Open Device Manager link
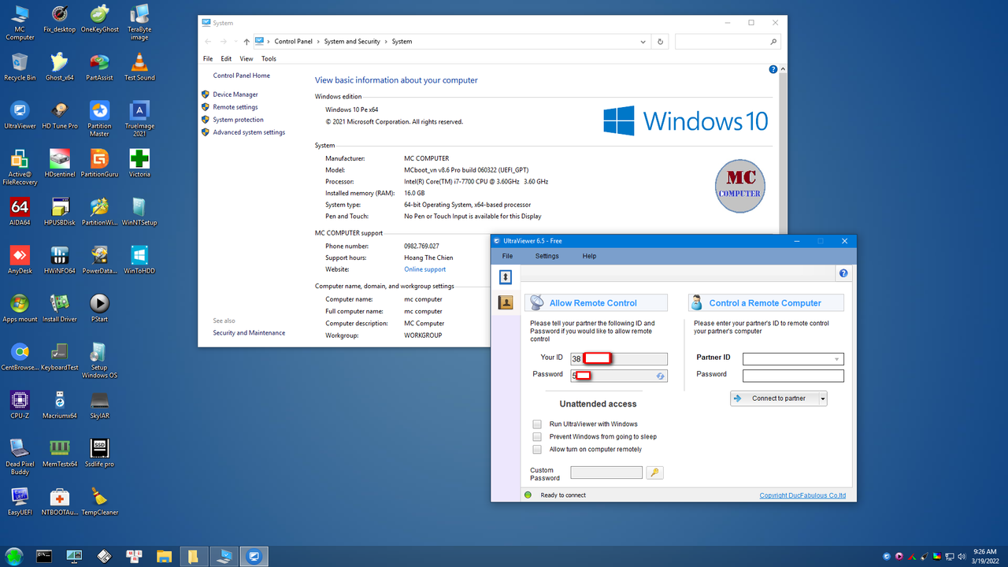 tap(235, 94)
